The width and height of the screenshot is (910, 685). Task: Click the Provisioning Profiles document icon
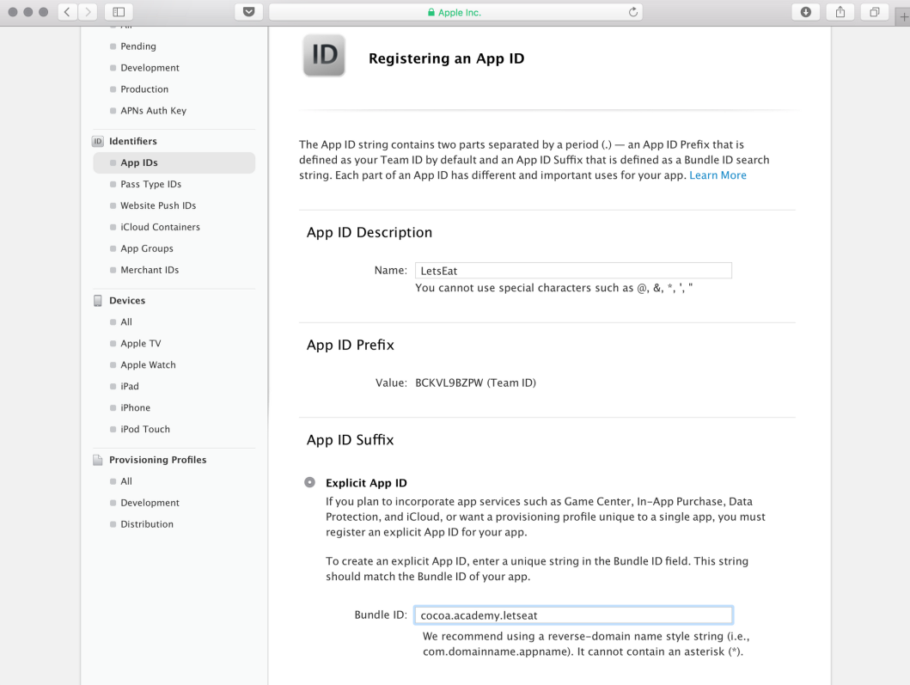97,460
